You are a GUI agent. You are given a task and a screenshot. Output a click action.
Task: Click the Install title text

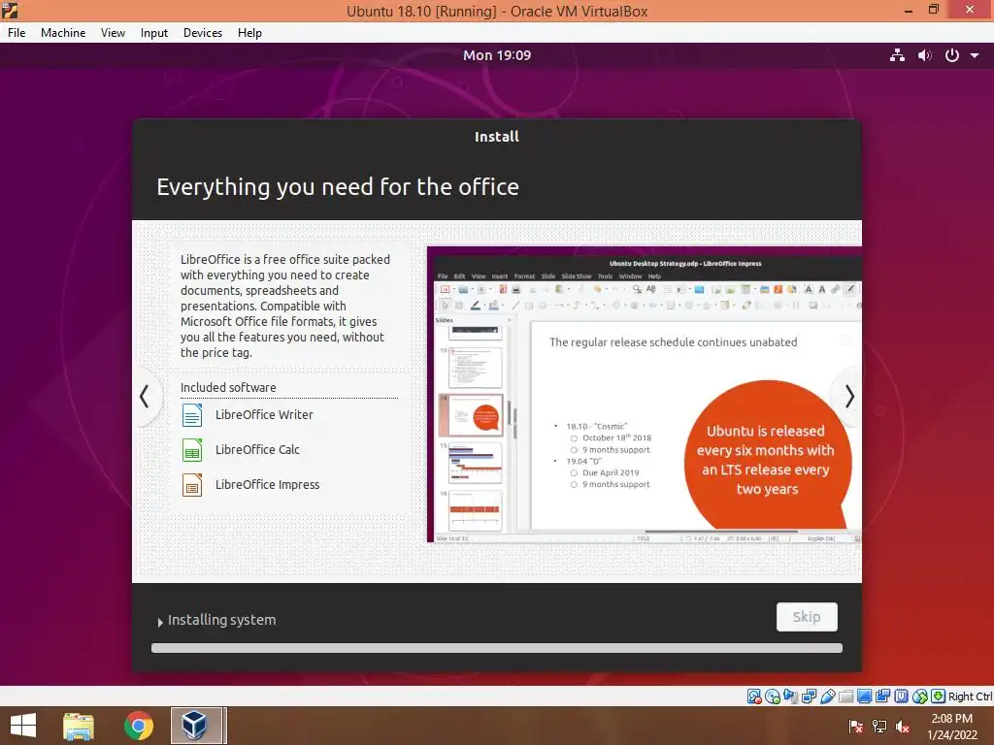(x=497, y=136)
